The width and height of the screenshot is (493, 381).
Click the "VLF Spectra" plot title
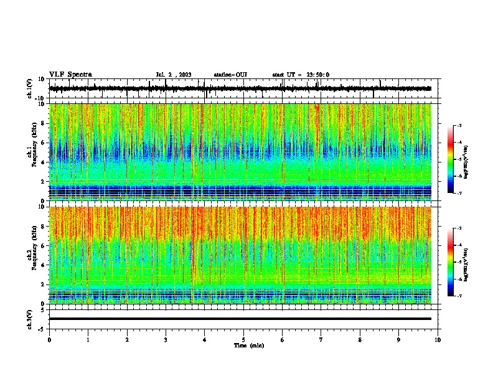tap(70, 75)
